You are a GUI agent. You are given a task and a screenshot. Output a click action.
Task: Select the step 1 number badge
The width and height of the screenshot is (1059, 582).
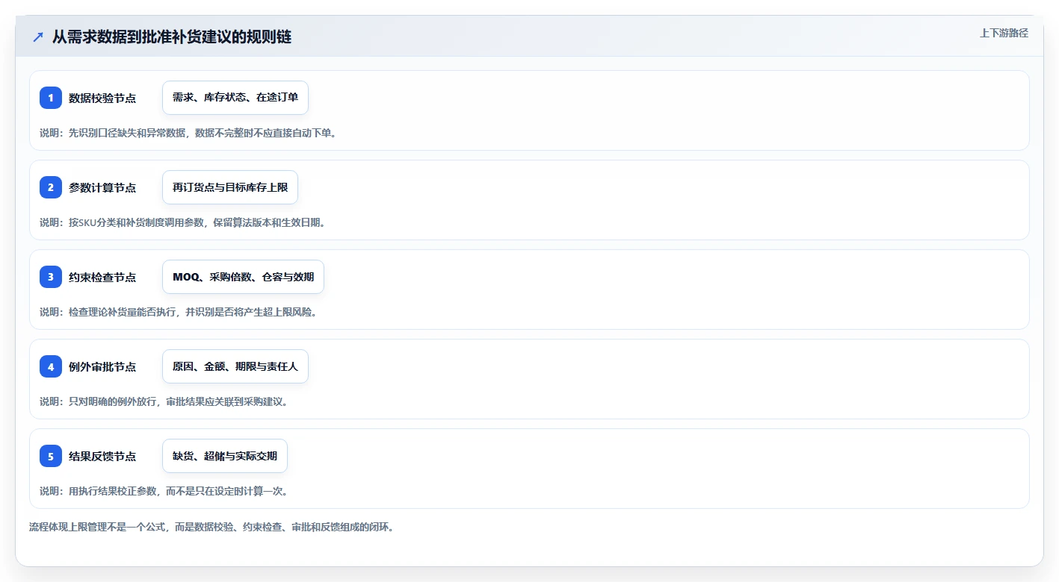[x=51, y=98]
